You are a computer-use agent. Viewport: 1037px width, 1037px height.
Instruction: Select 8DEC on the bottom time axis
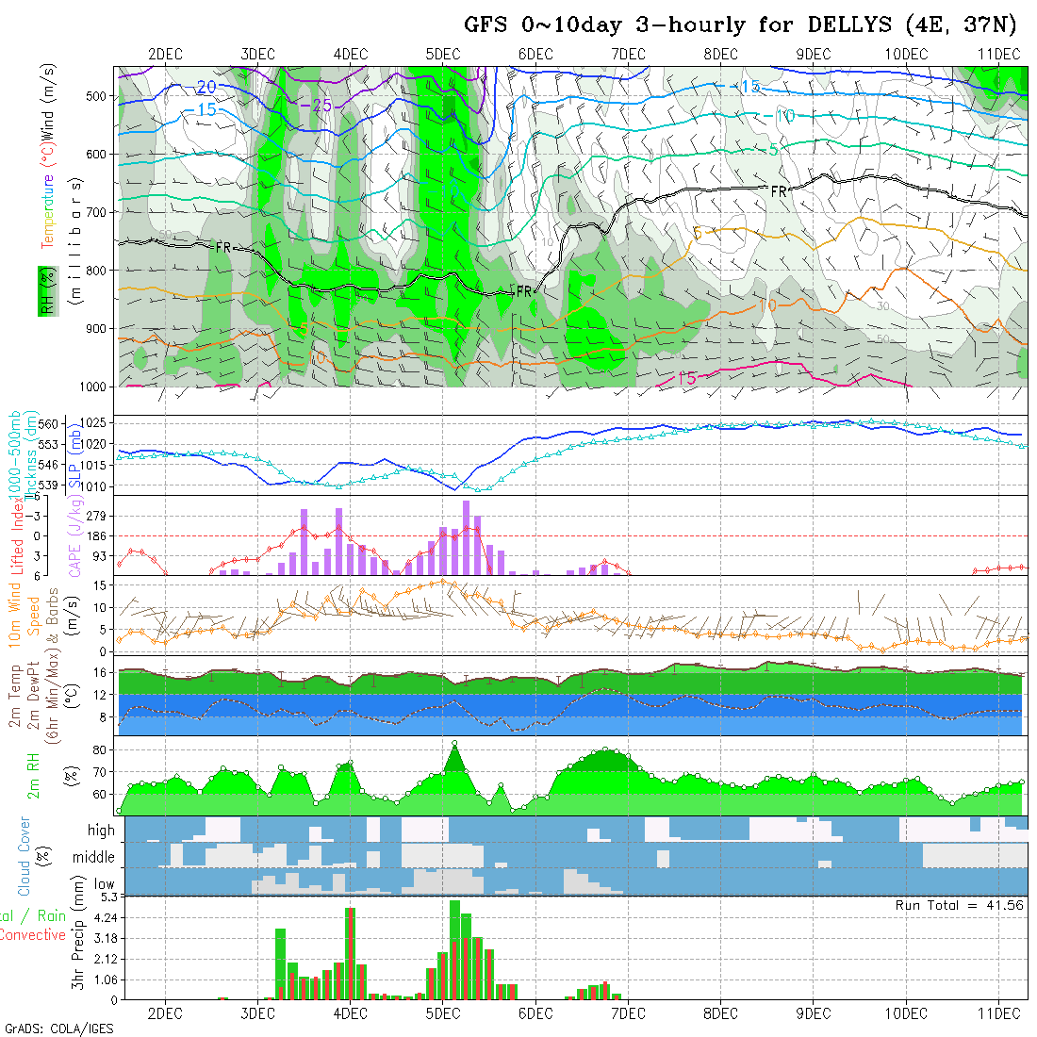pyautogui.click(x=720, y=1013)
